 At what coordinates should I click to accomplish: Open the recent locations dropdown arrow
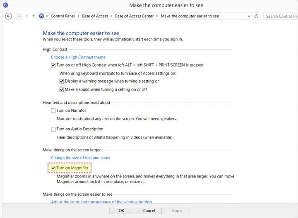27,16
